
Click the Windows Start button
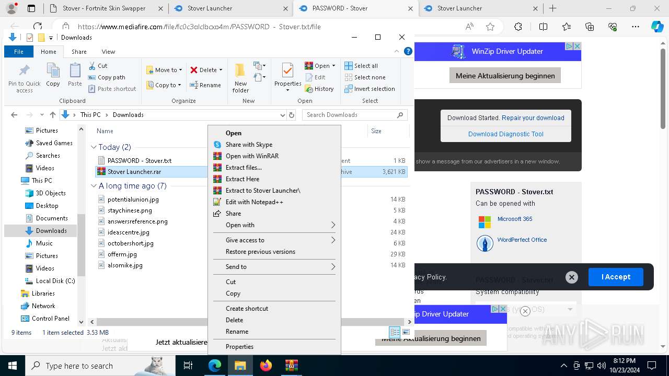13,366
